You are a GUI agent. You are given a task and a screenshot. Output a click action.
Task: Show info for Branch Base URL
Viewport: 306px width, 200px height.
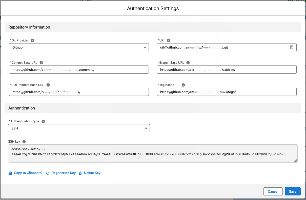click(x=188, y=63)
